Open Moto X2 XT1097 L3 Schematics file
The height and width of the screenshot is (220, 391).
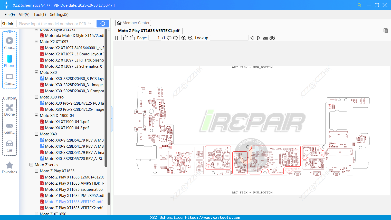click(x=72, y=66)
